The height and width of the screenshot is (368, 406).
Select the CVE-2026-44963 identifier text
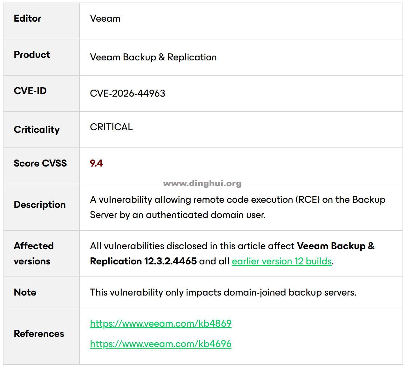tap(128, 93)
